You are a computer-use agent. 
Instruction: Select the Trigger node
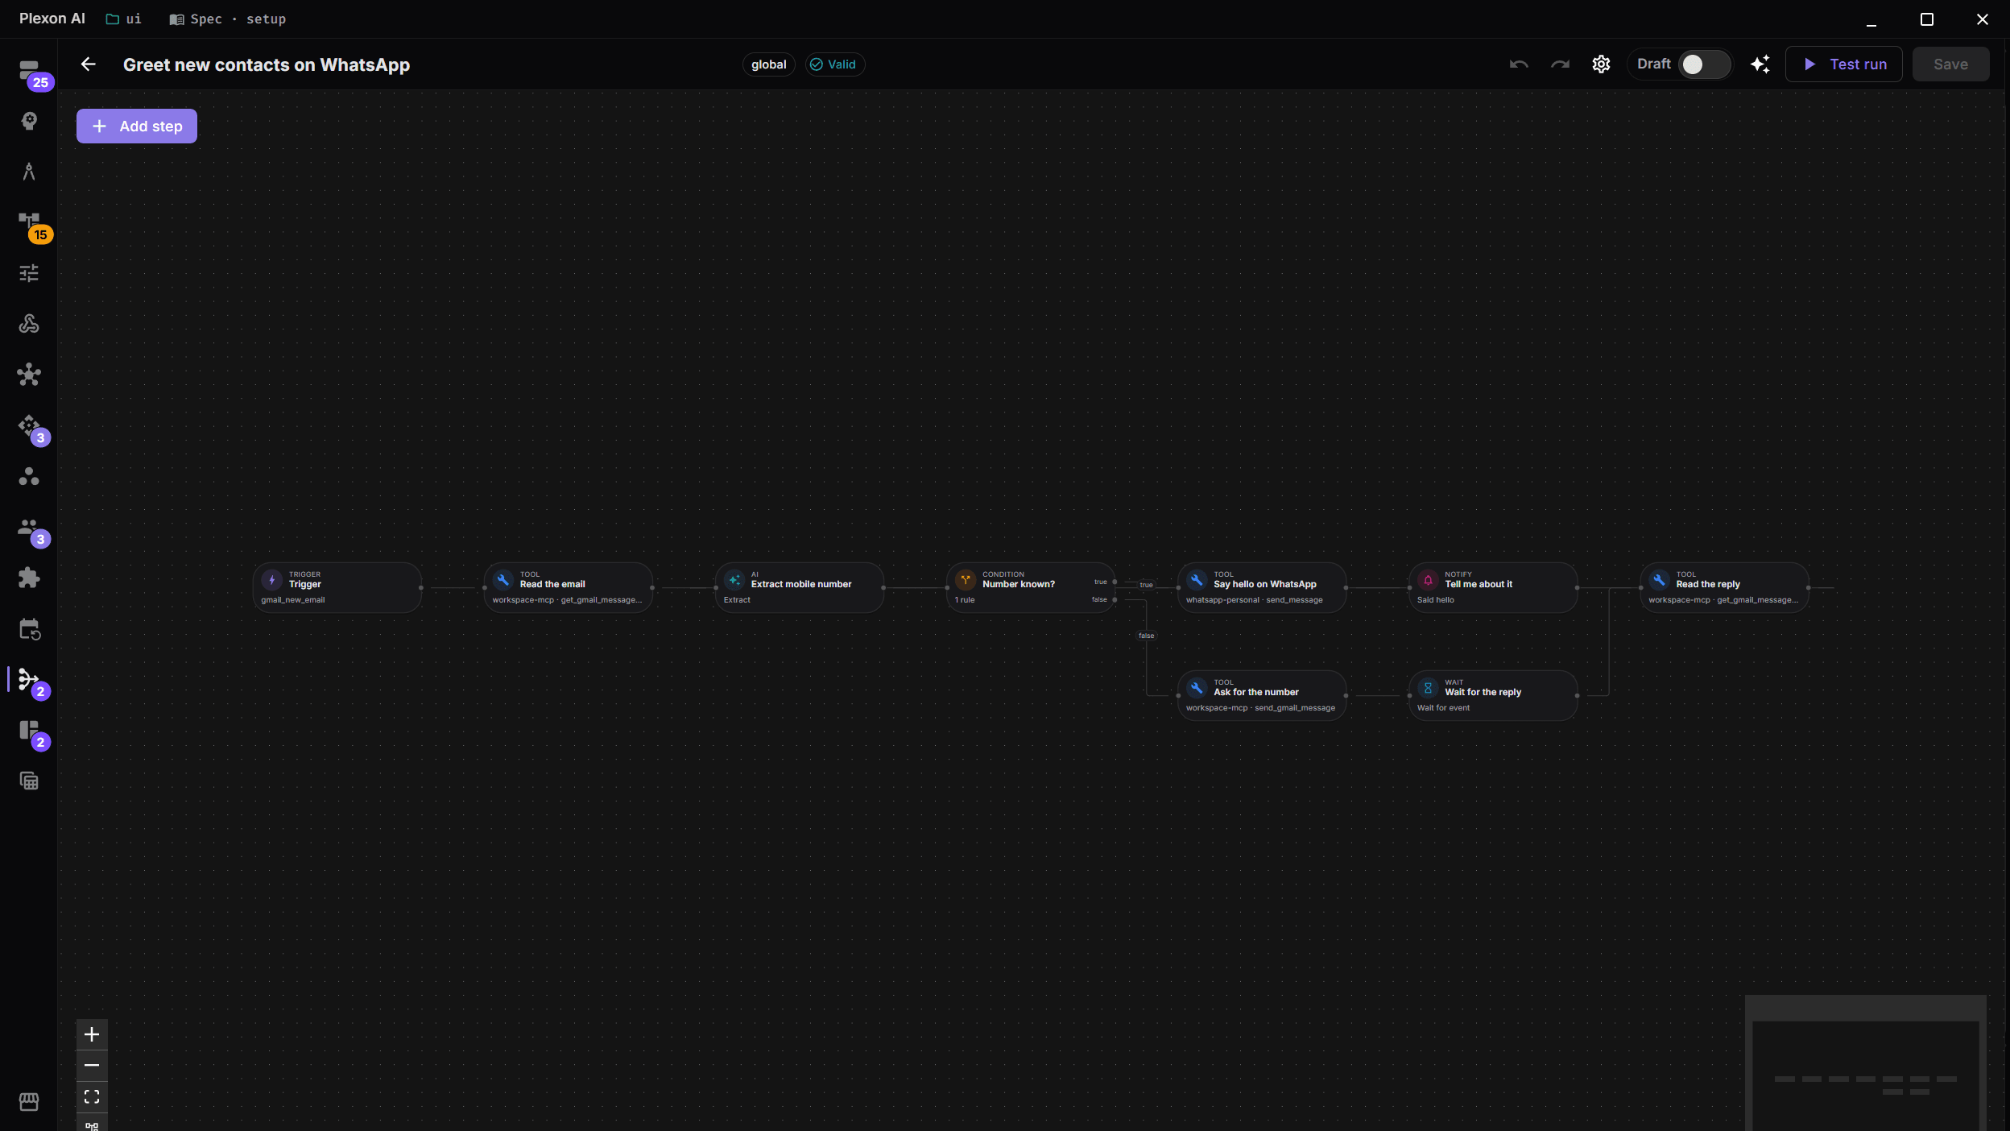click(x=337, y=588)
